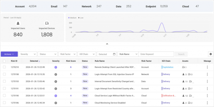The image size is (214, 107).
Task: Select the Email category tab
Action: click(59, 6)
